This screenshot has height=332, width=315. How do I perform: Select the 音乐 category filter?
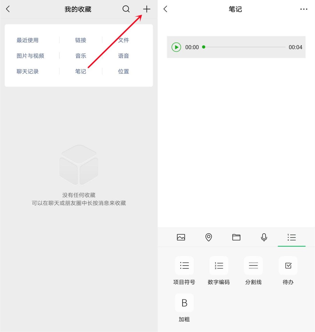coord(81,56)
